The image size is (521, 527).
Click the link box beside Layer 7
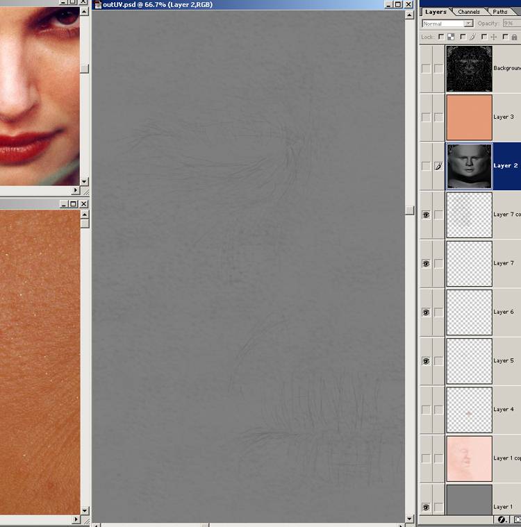click(x=438, y=264)
